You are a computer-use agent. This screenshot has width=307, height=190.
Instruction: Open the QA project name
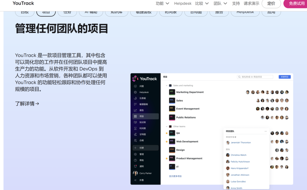point(178,133)
